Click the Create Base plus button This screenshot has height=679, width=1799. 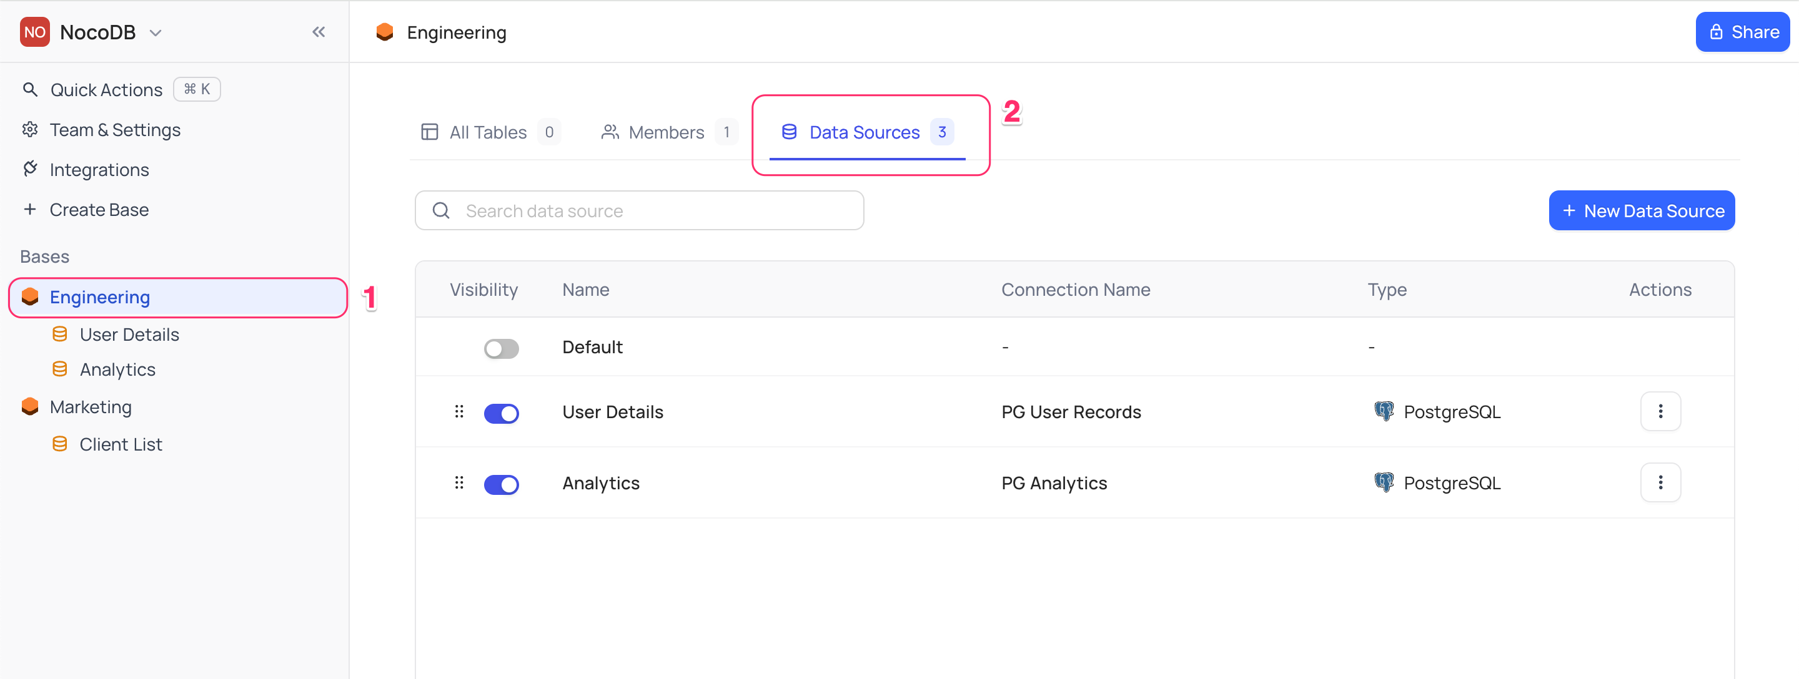(x=31, y=208)
